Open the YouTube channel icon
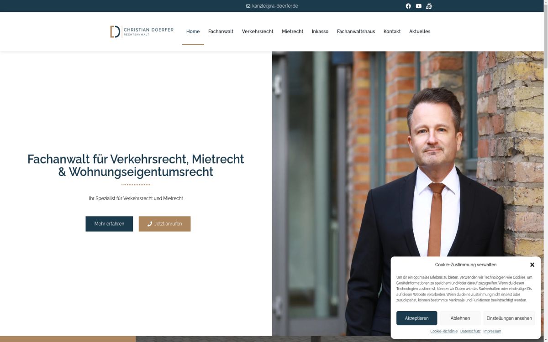The image size is (548, 342). click(x=419, y=6)
